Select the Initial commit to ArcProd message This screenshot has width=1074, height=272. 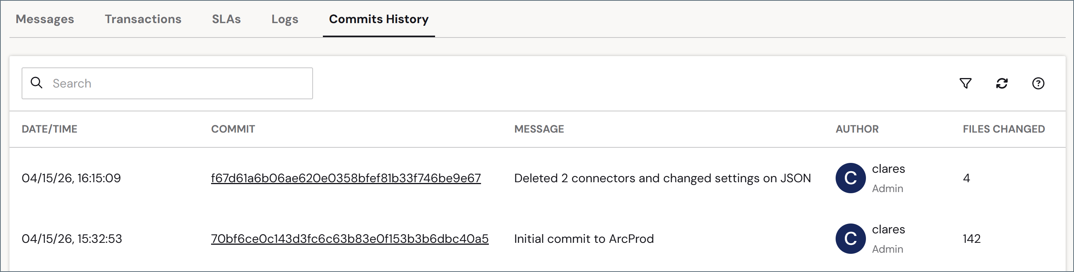[x=584, y=239]
